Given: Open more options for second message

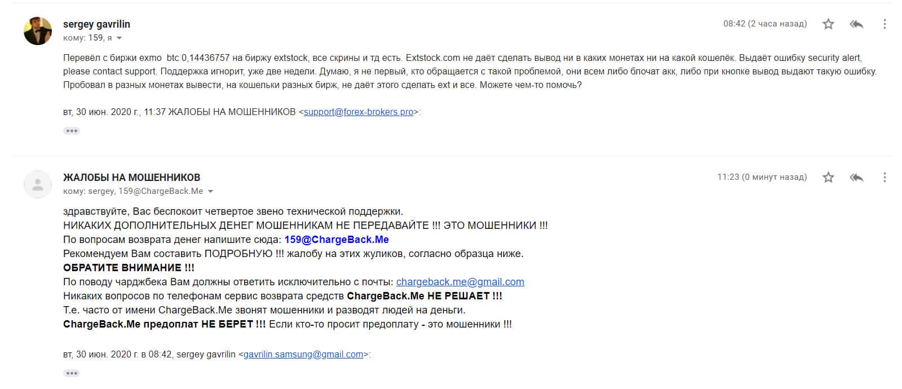Looking at the screenshot, I should tap(885, 177).
